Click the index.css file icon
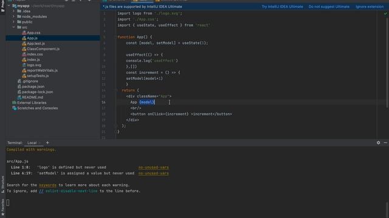 pos(24,54)
